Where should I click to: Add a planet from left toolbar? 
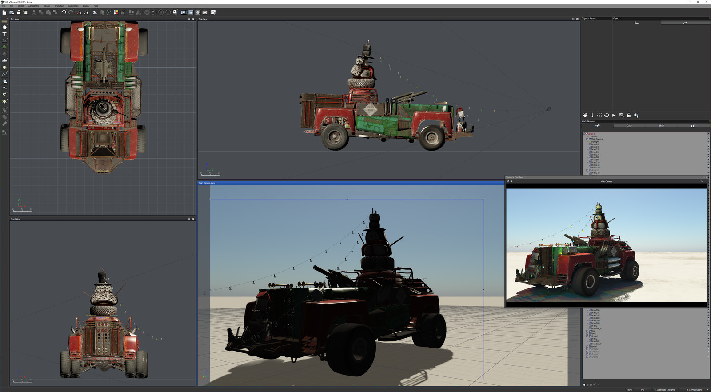pyautogui.click(x=4, y=68)
